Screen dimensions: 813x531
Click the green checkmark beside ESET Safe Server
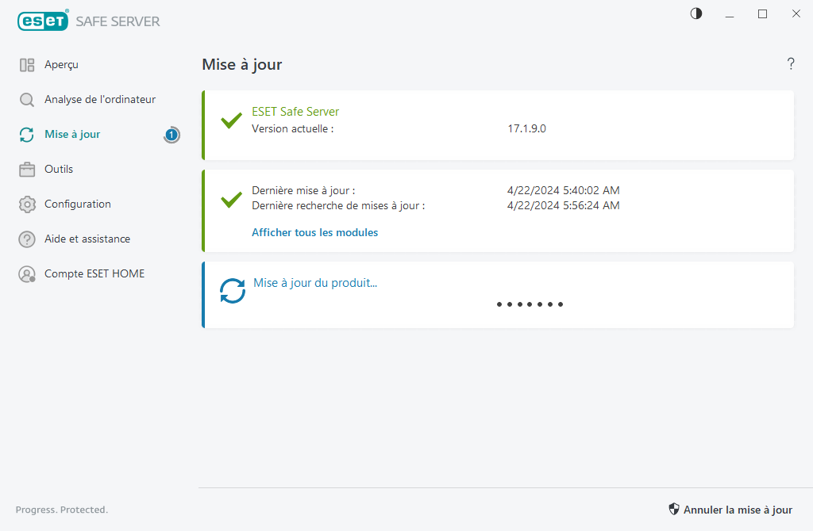231,120
